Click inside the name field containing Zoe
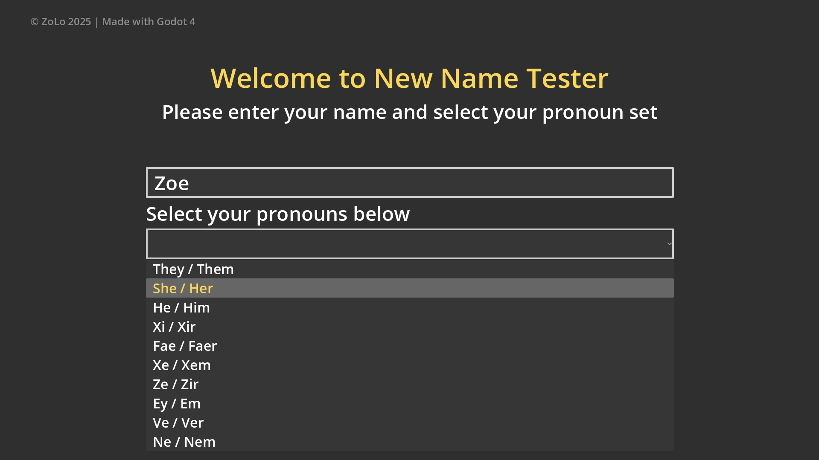819x460 pixels. point(409,182)
